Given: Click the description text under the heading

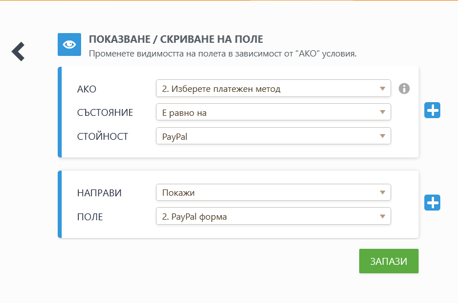Looking at the screenshot, I should (222, 54).
